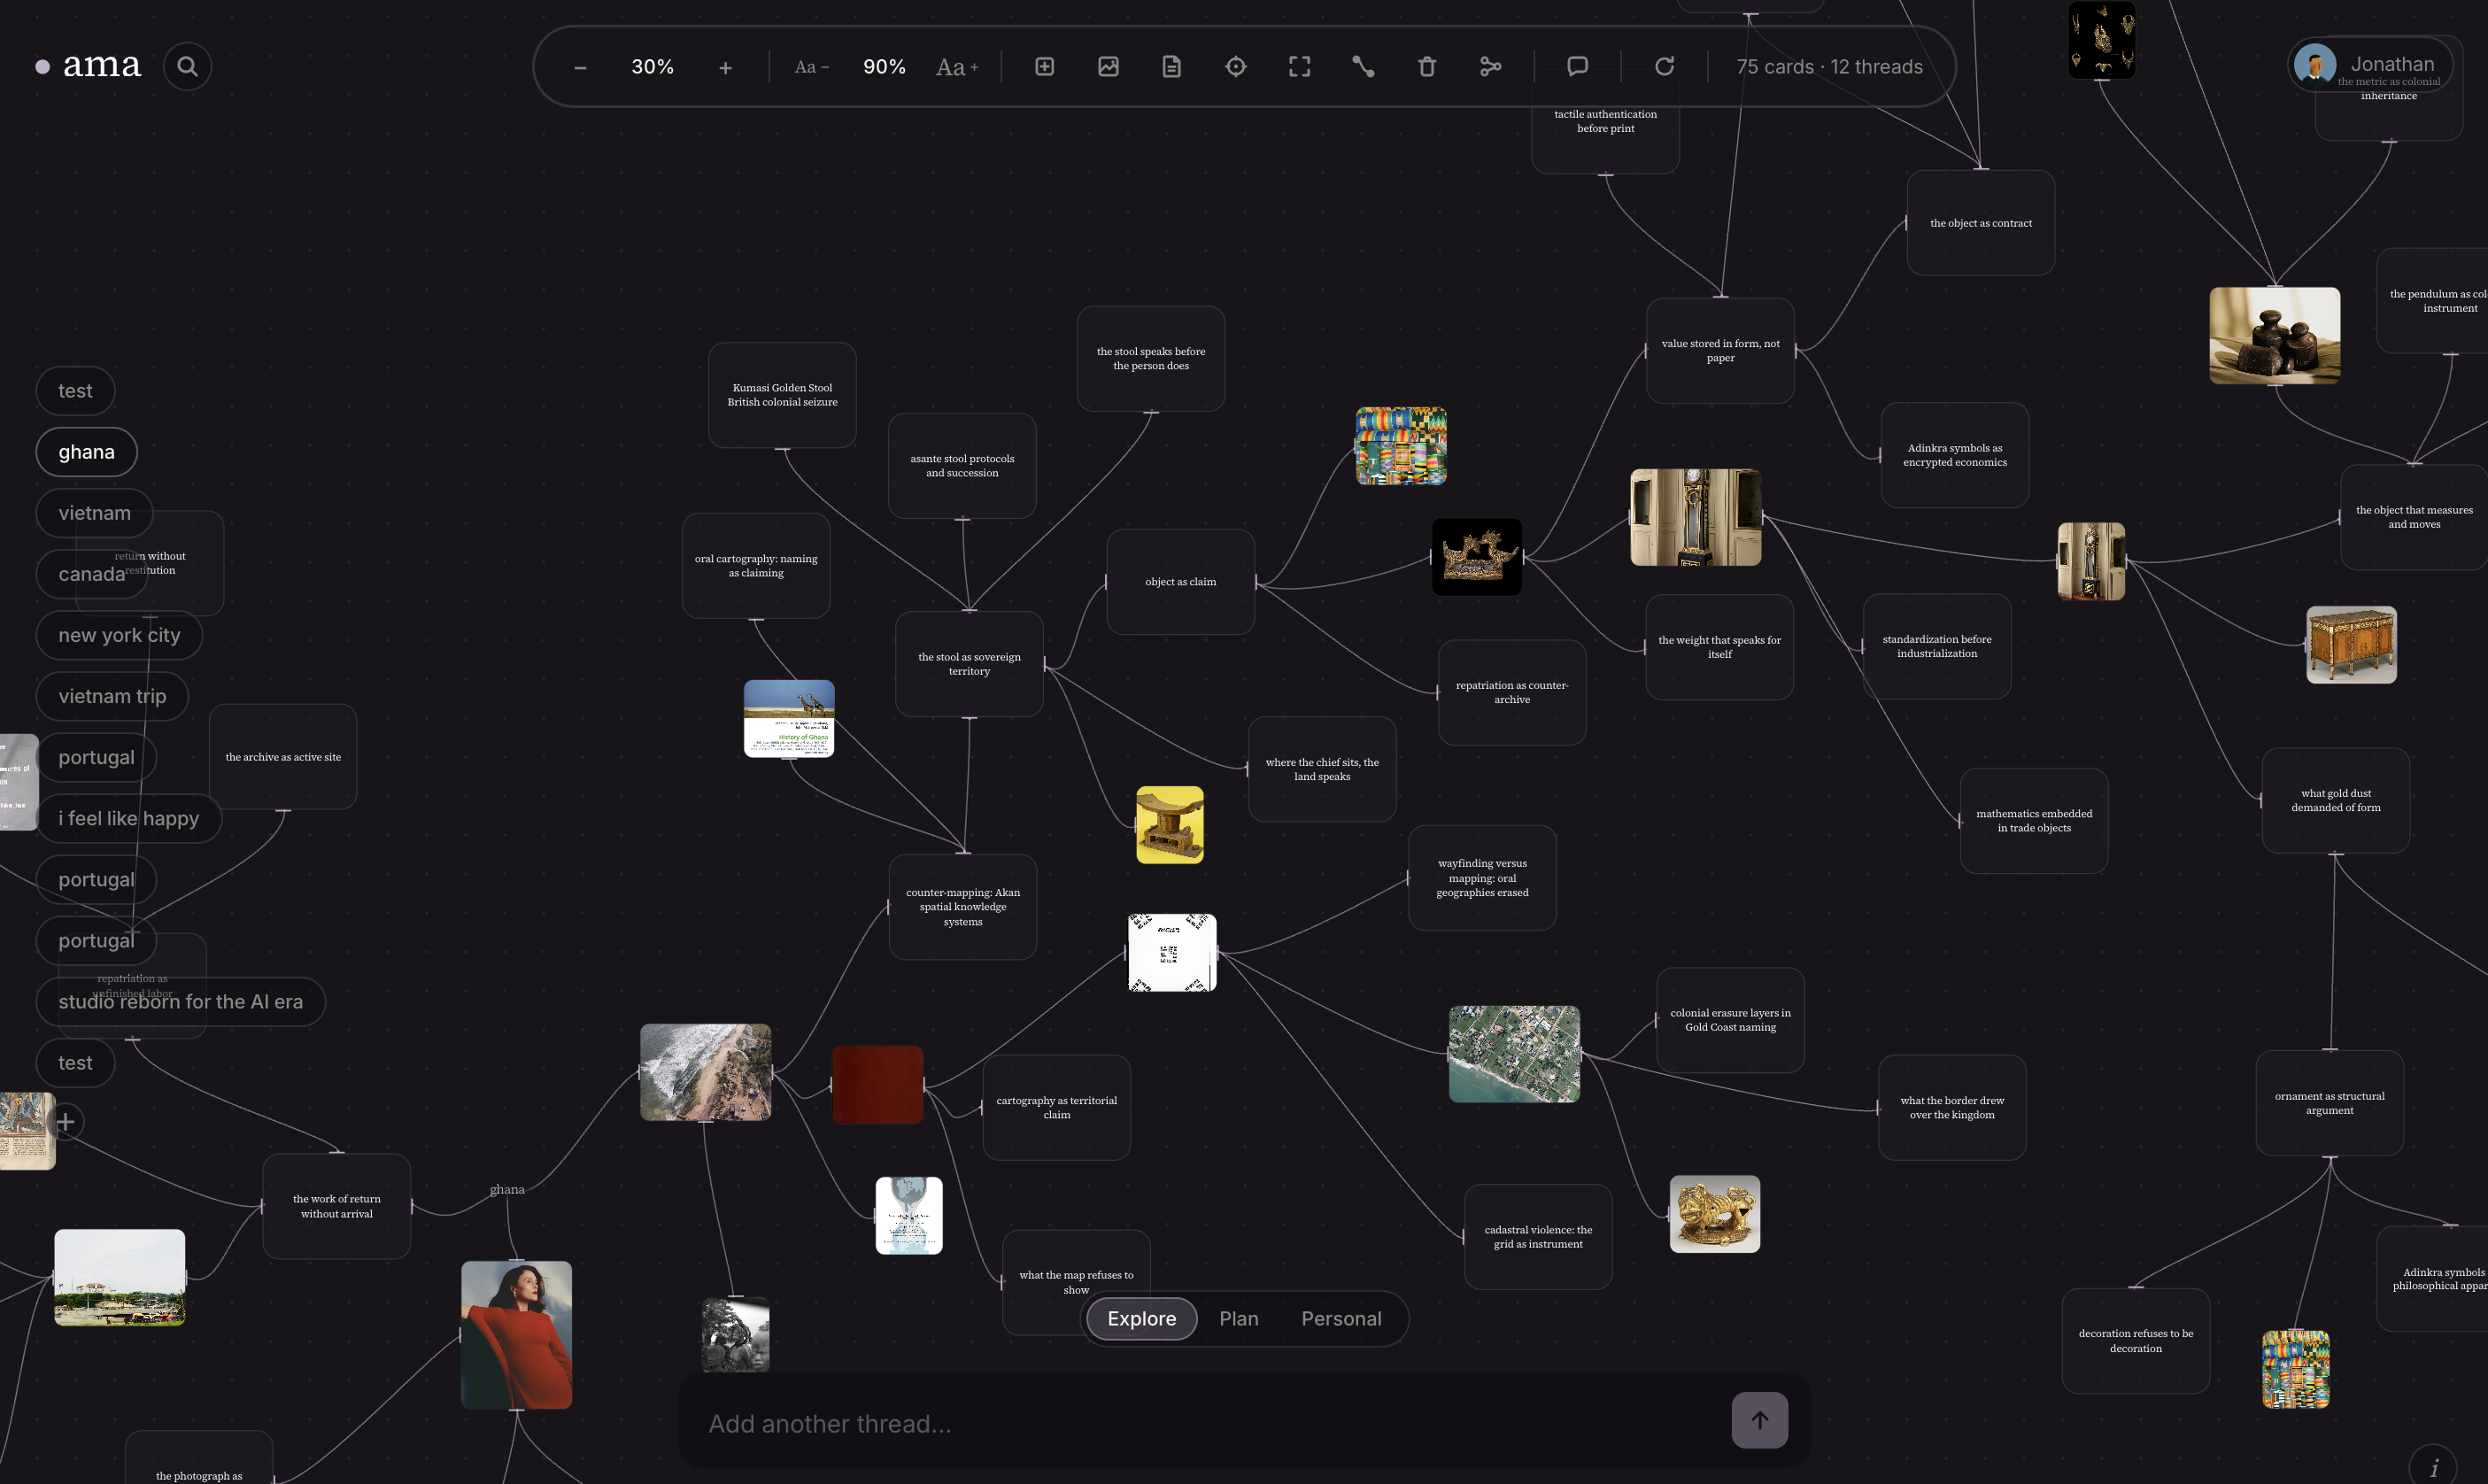Screen dimensions: 2488x1484
Task: Select 'standardization before industrialization' card
Action: 1937,646
